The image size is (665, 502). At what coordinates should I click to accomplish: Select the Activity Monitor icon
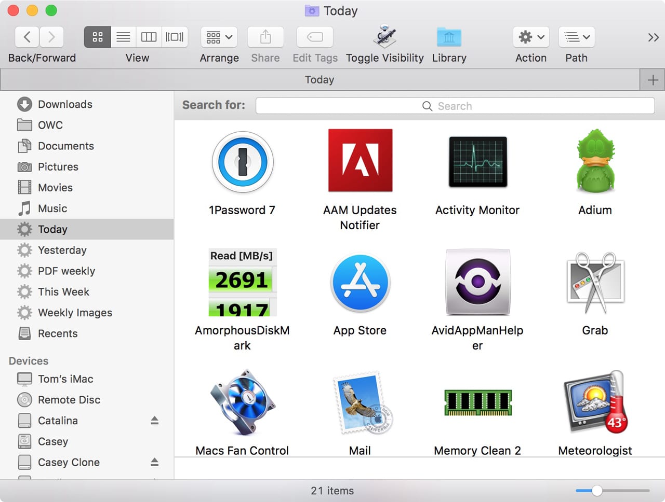(477, 161)
